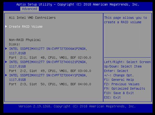Click the 'F9: Optimized Defaults' hint

click(124, 88)
